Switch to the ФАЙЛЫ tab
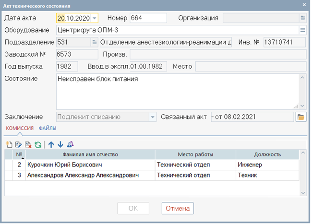The height and width of the screenshot is (224, 313). 48,128
